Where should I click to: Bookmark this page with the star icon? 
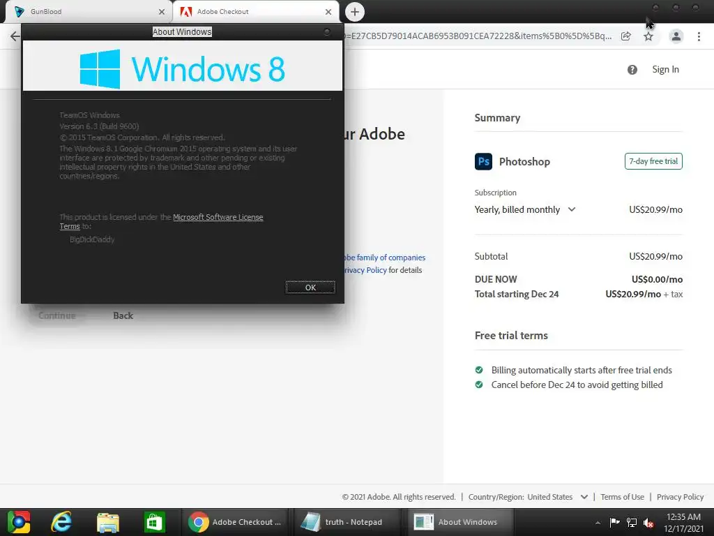tap(648, 36)
